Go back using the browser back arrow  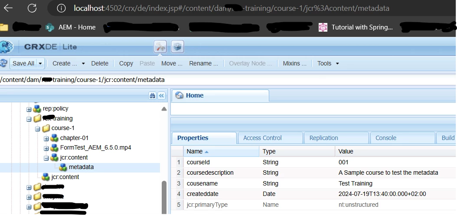pyautogui.click(x=8, y=8)
